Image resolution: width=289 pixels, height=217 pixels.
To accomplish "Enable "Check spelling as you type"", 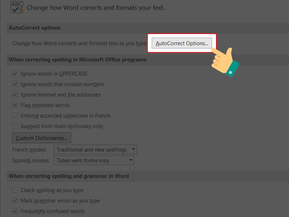I will tap(15, 190).
